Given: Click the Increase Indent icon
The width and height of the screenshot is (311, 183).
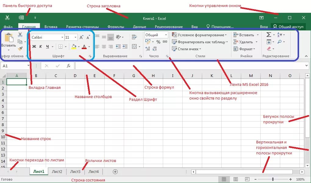Looking at the screenshot, I should click(x=125, y=47).
